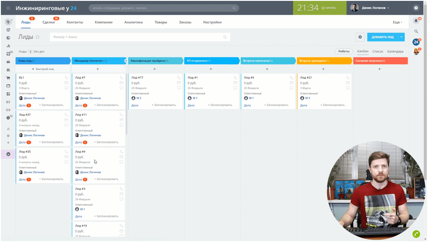Expand the Еще menu
428x242 pixels.
(397, 22)
